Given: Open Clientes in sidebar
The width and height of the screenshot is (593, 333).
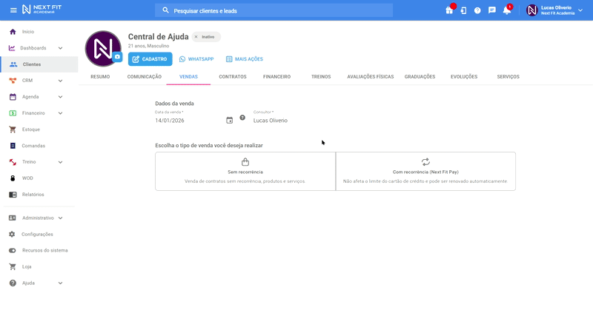Looking at the screenshot, I should pos(39,64).
